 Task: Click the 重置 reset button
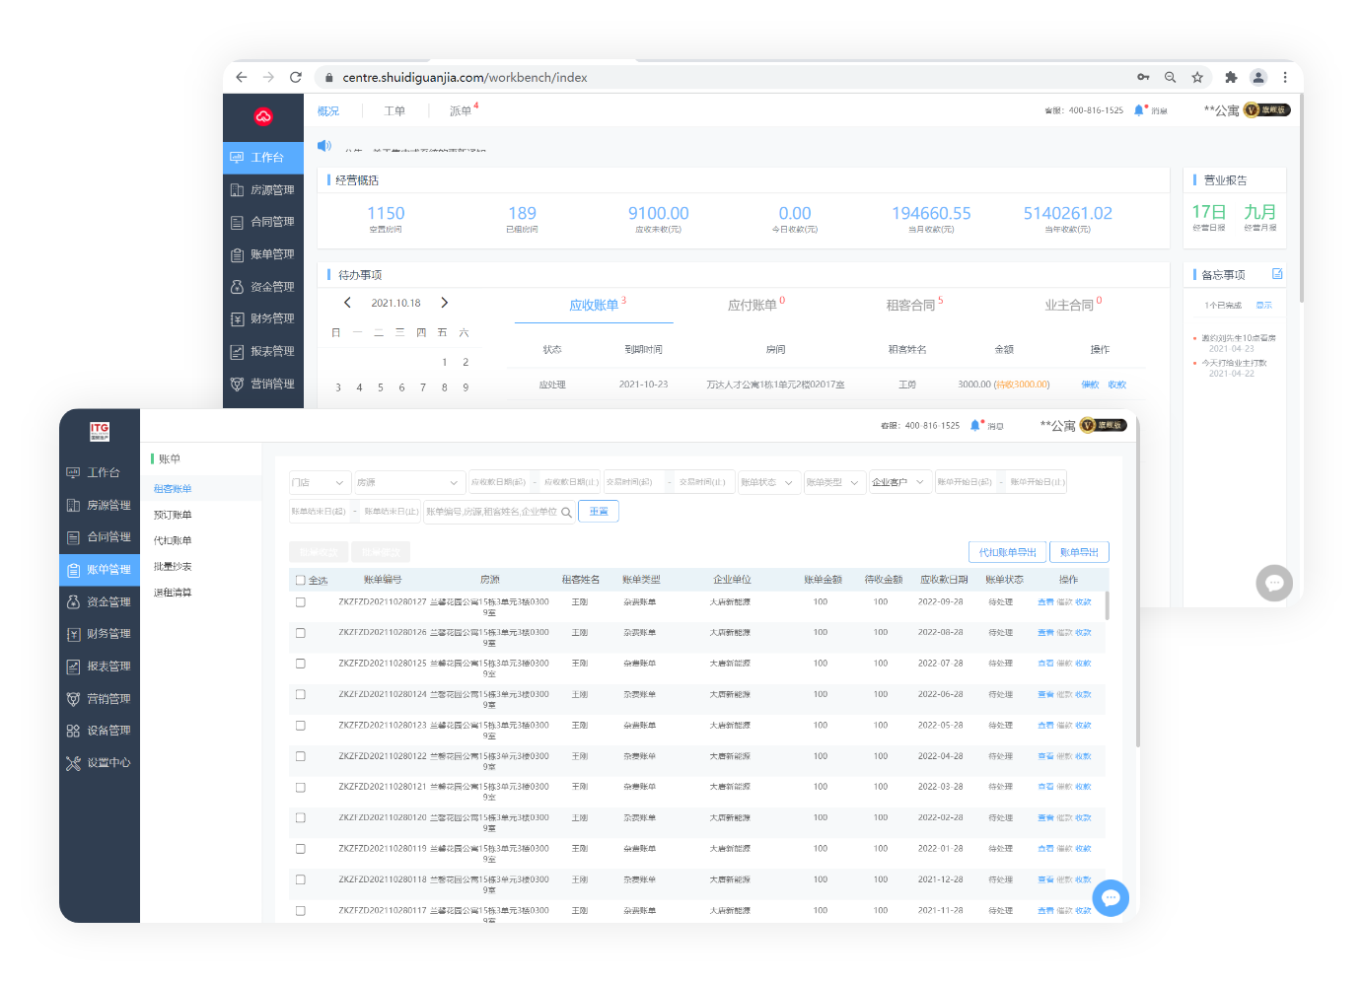tap(599, 512)
